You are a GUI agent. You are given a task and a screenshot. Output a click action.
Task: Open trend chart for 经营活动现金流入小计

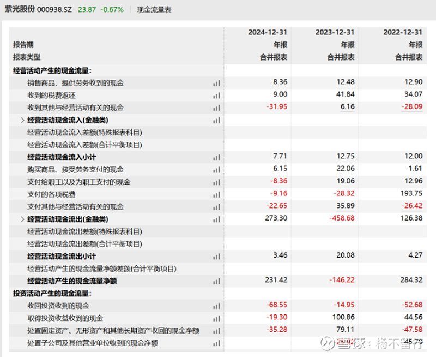pyautogui.click(x=216, y=157)
